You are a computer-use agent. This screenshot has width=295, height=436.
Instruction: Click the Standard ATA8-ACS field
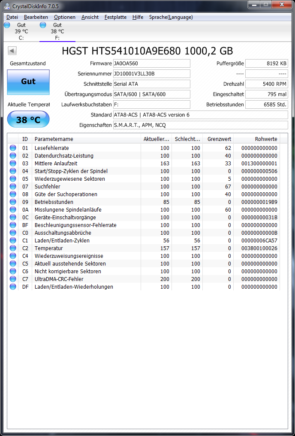pos(200,115)
